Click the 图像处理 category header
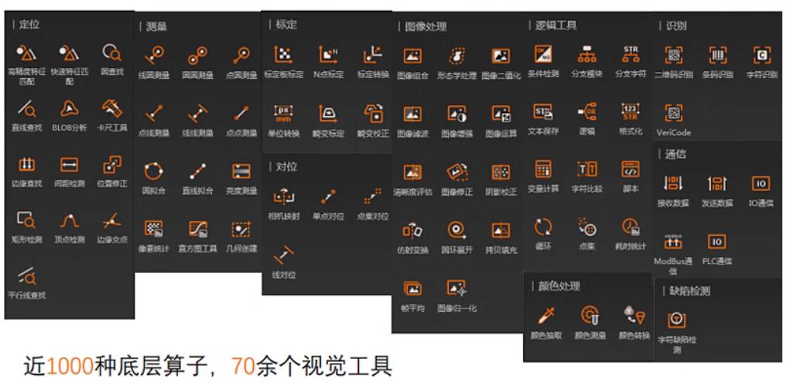This screenshot has width=787, height=389. pyautogui.click(x=426, y=27)
